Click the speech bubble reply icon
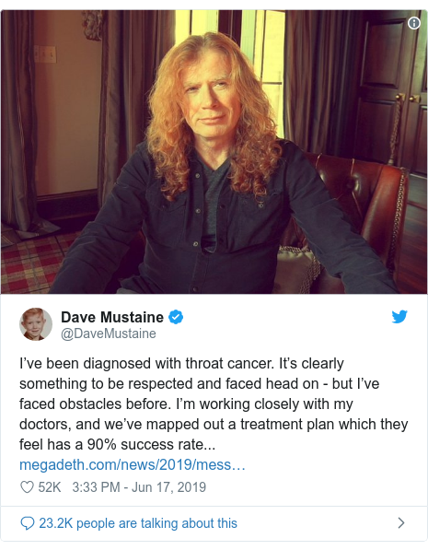 pyautogui.click(x=28, y=523)
